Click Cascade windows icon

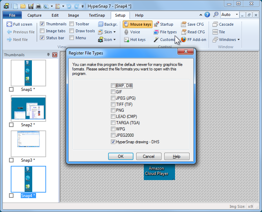coord(215,24)
